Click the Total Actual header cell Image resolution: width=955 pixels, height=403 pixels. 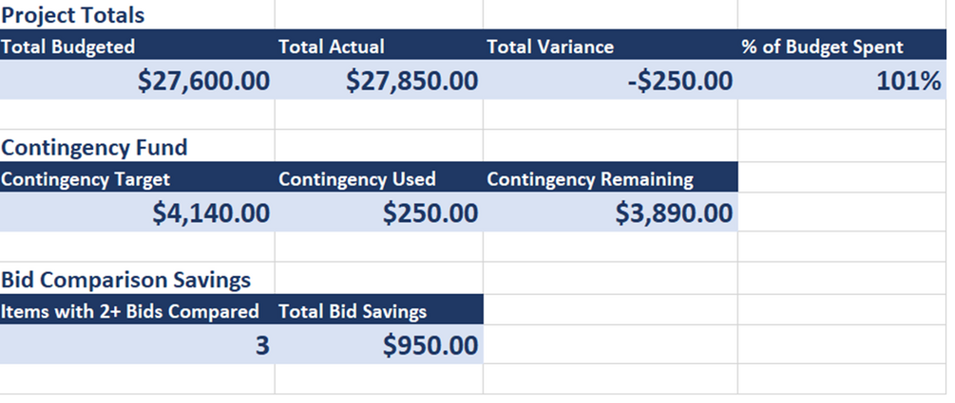379,46
